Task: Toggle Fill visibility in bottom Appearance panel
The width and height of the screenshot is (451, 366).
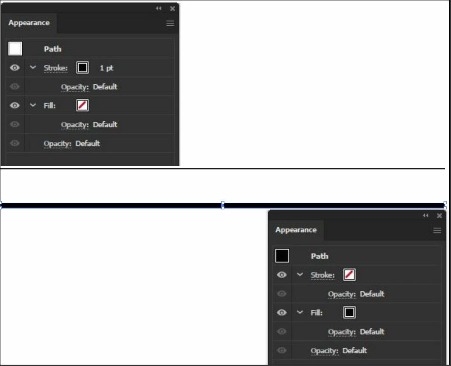Action: coord(282,313)
